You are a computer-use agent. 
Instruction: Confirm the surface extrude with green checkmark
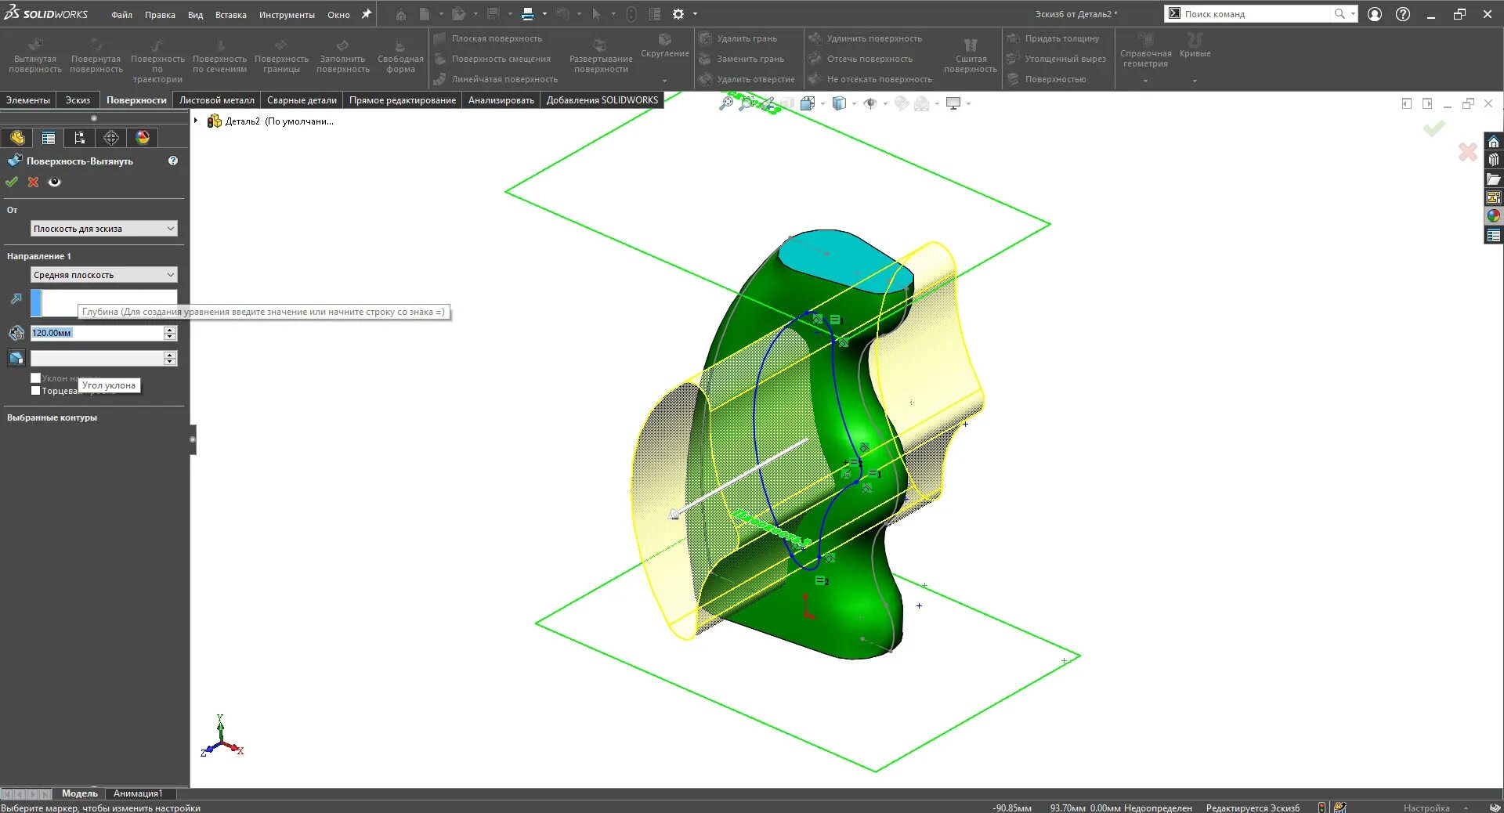pos(12,182)
